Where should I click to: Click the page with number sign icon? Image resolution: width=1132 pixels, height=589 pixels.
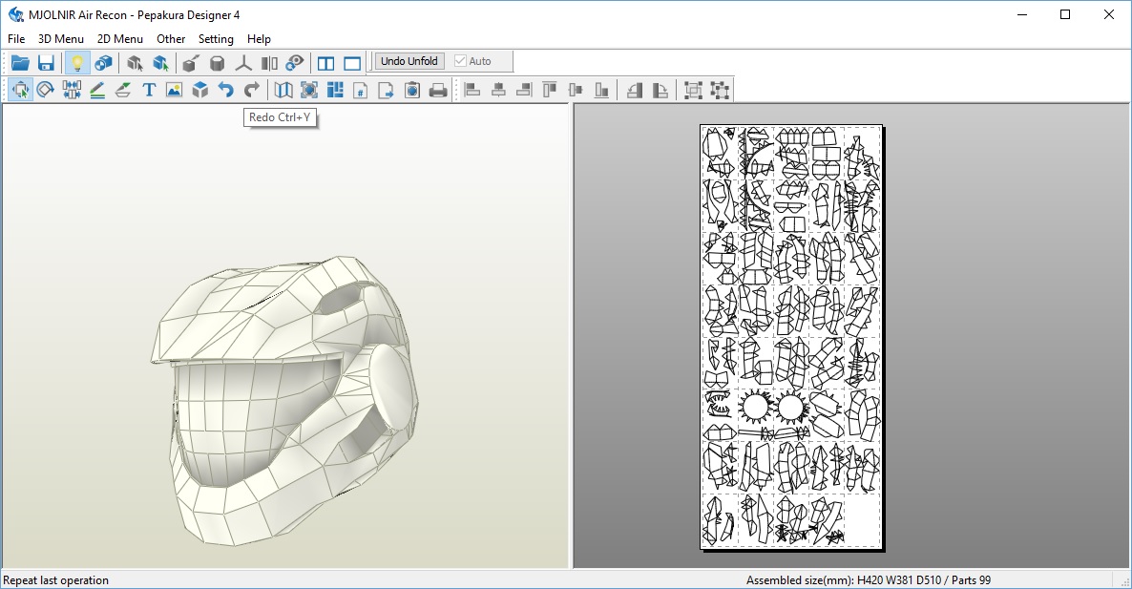click(x=360, y=90)
